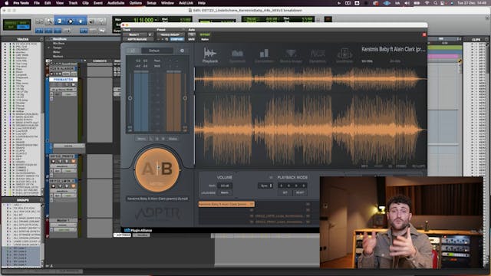Click the Plugin Alliance logo
The width and height of the screenshot is (491, 276).
tap(138, 230)
